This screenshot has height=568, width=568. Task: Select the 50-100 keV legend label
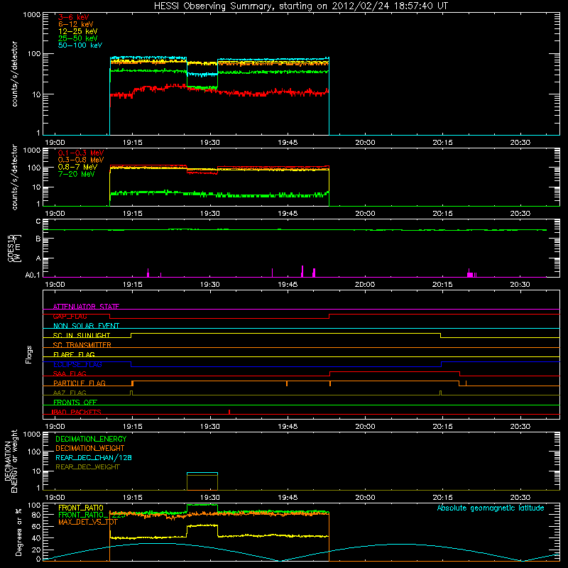point(80,45)
